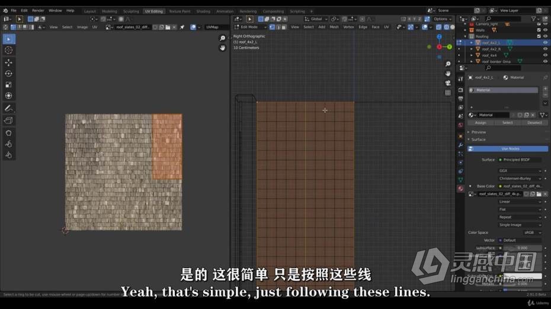Open the Modifiers wrench properties tab
This screenshot has height=309, width=551.
(x=460, y=145)
